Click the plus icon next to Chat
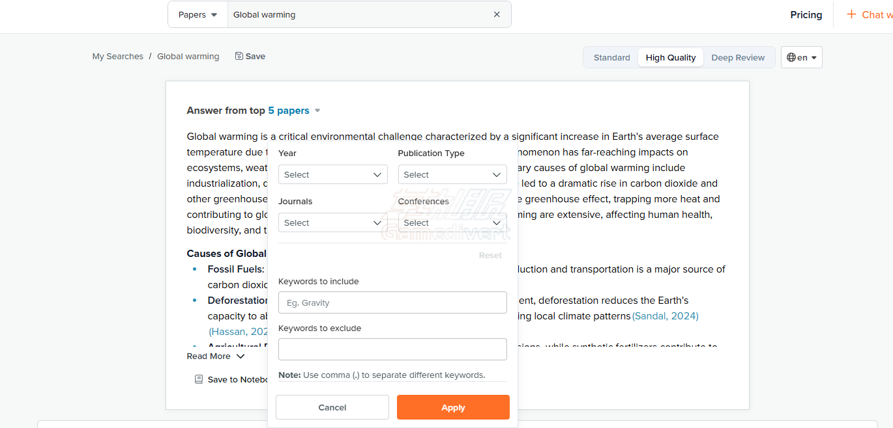The width and height of the screenshot is (893, 428). [x=851, y=14]
